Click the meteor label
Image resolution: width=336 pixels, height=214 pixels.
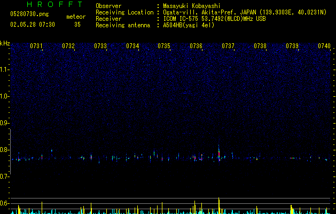tap(76, 17)
